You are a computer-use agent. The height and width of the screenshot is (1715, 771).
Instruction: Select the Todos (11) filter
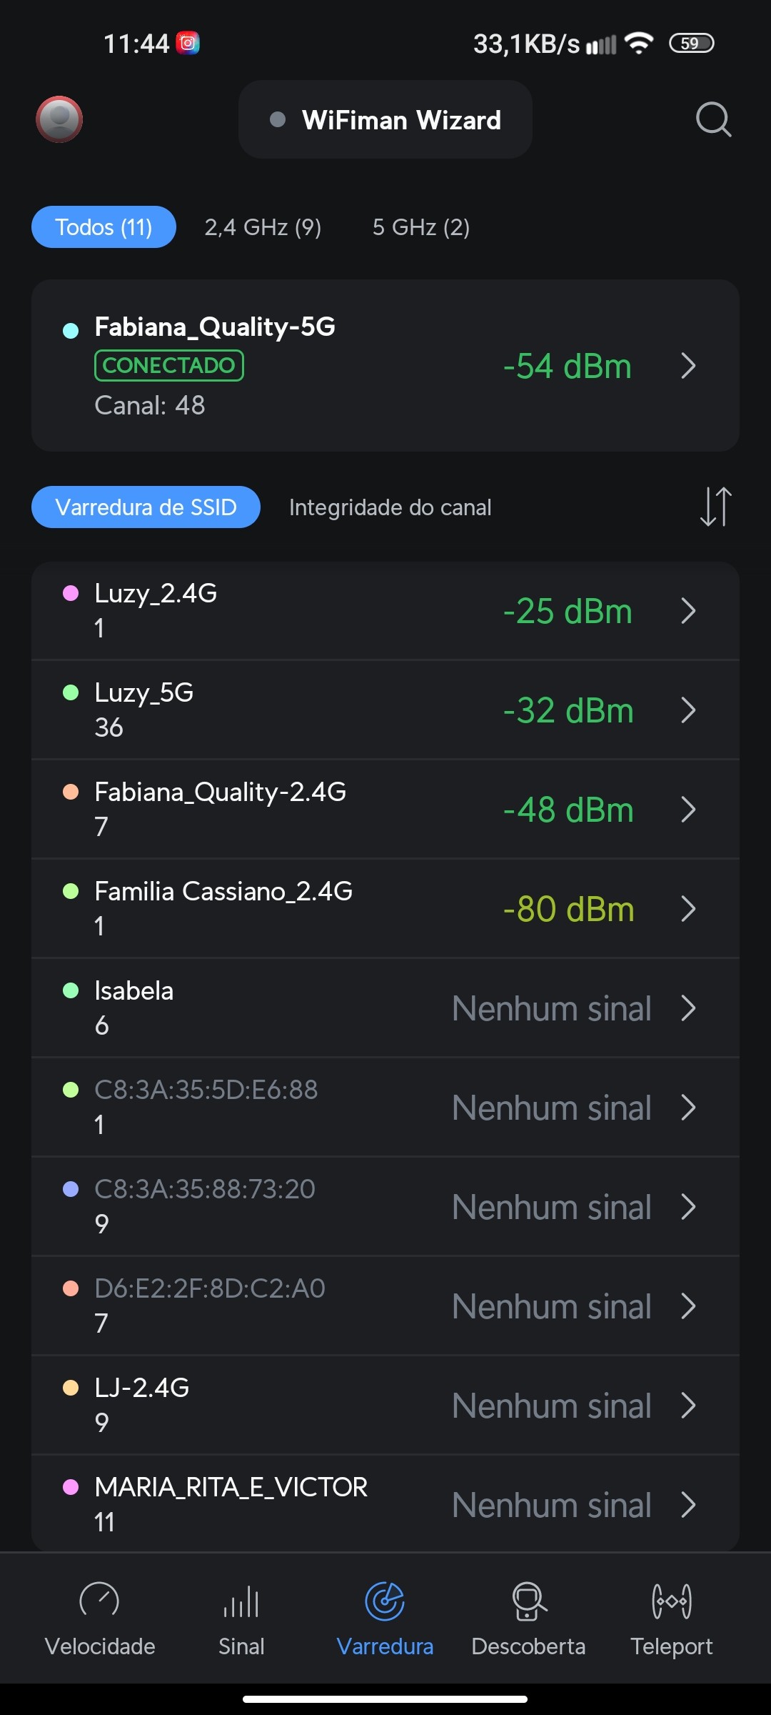(x=104, y=227)
